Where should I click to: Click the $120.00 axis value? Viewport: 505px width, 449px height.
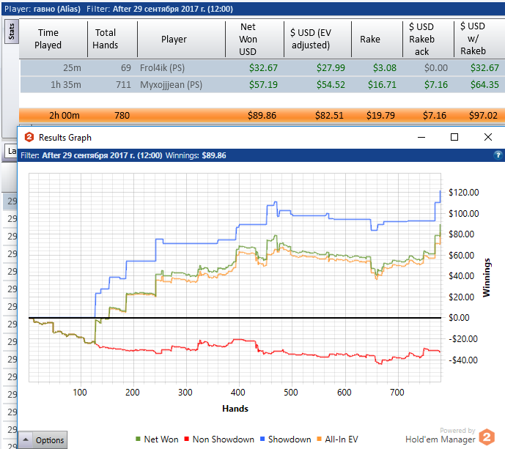point(464,192)
